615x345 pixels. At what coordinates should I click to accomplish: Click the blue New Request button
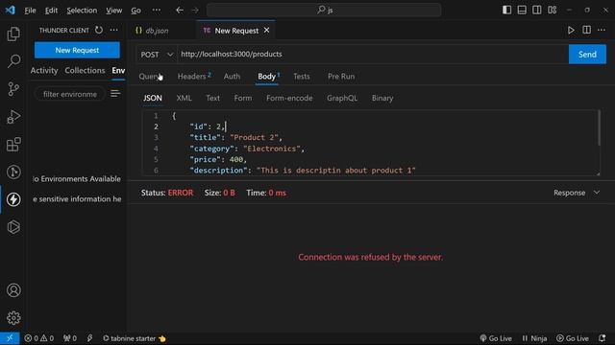(x=77, y=50)
